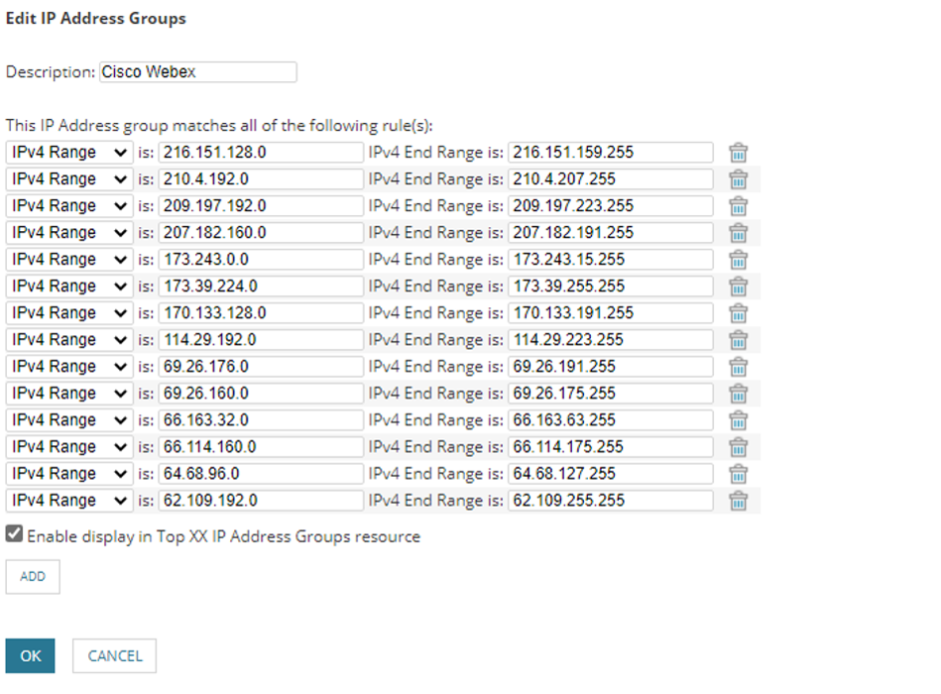Delete the 173.243.0.0 range rule
941x694 pixels.
click(738, 260)
